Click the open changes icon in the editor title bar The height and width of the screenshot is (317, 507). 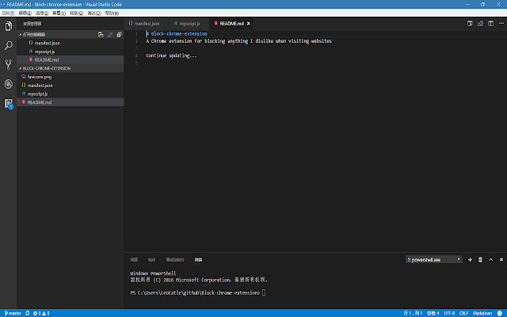point(470,24)
